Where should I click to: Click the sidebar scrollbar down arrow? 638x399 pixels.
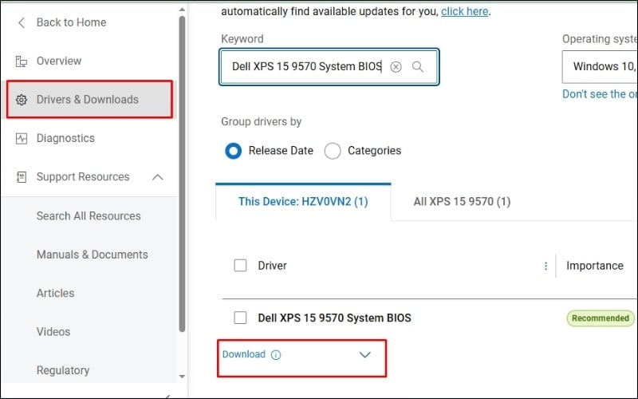(182, 377)
